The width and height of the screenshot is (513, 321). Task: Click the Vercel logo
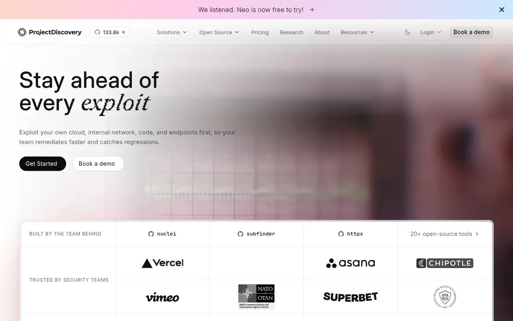coord(162,263)
